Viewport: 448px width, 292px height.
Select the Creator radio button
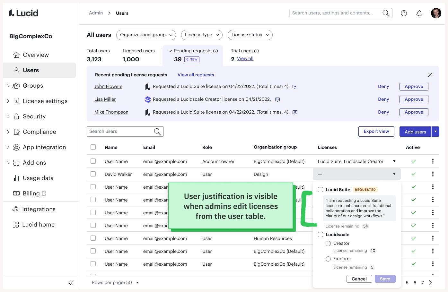[x=328, y=244]
